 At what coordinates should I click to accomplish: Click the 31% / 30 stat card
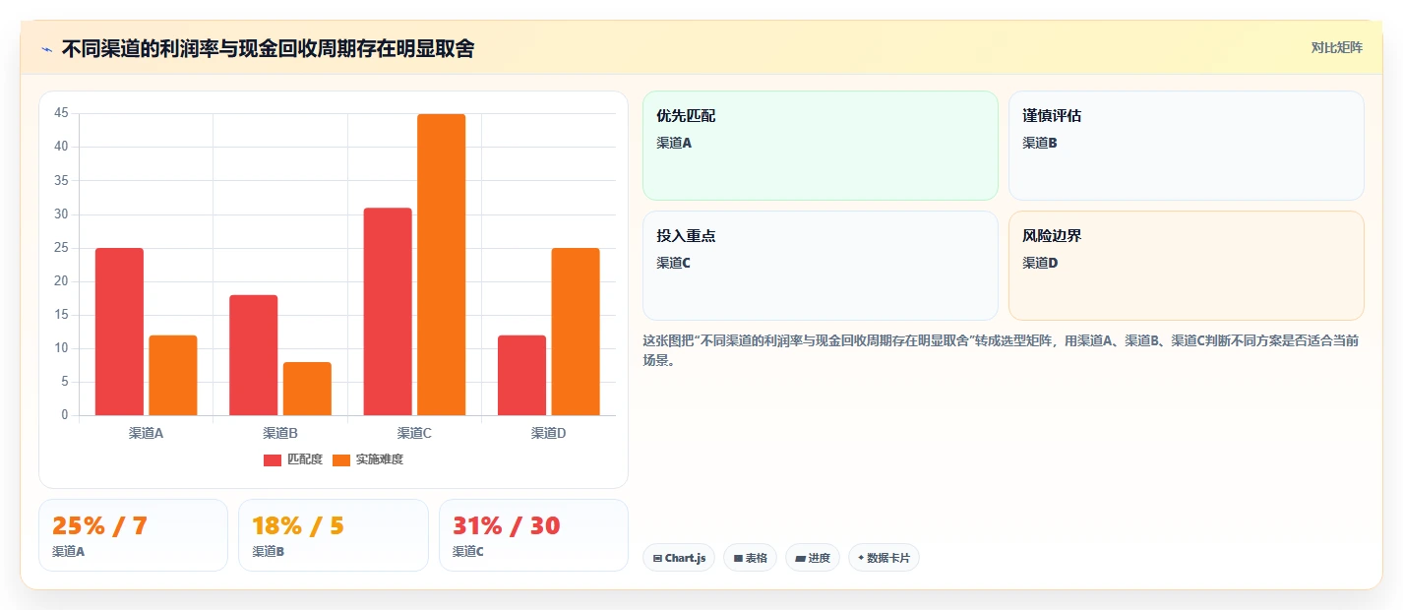(x=533, y=535)
